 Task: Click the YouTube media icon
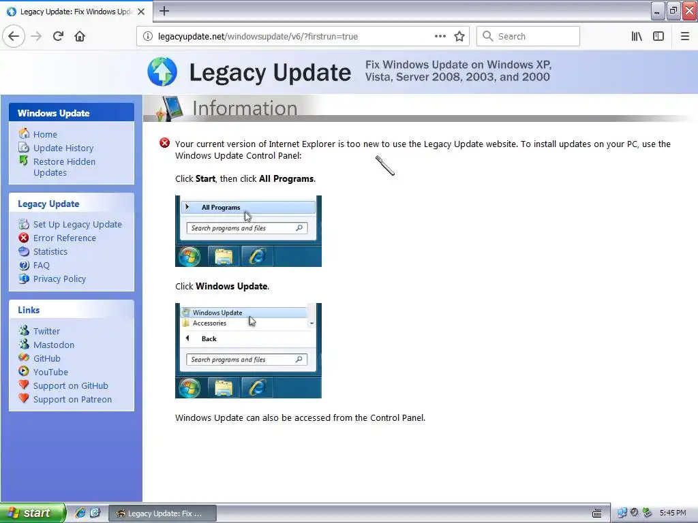coord(24,371)
